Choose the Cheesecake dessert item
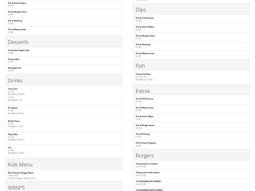The height and width of the screenshot is (191, 255). pos(14,59)
